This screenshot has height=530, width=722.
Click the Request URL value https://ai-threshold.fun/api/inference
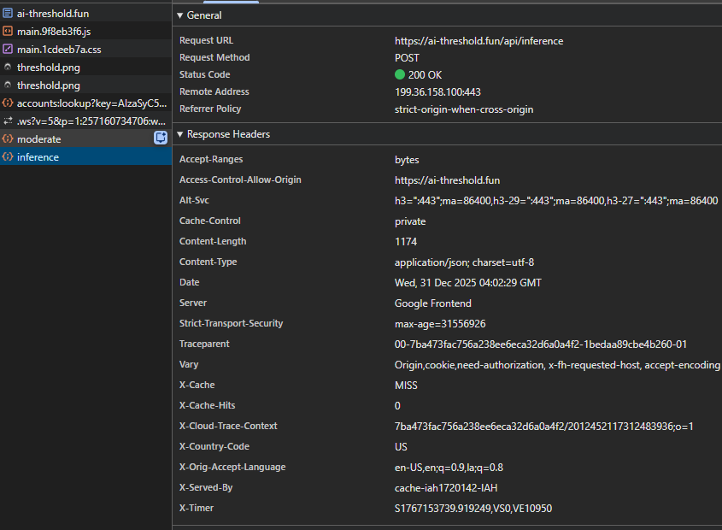[x=478, y=41]
